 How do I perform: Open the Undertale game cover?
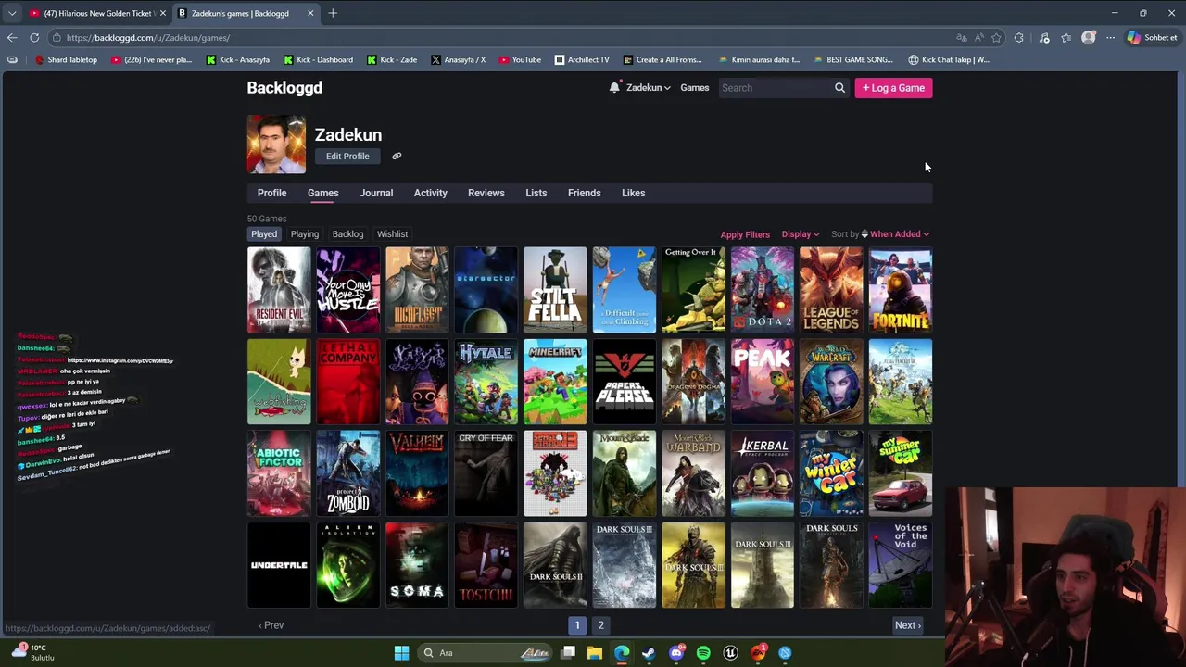279,565
